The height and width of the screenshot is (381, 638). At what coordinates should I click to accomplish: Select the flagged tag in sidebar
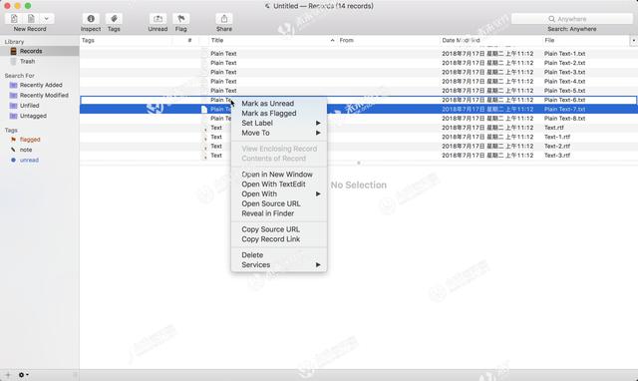coord(30,140)
